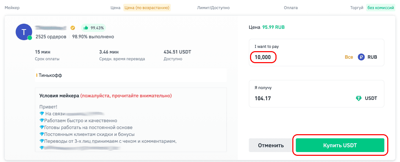400x162 pixels.
Task: Click the red пожалуйста, прочитайте внимательно notice
Action: [x=126, y=96]
